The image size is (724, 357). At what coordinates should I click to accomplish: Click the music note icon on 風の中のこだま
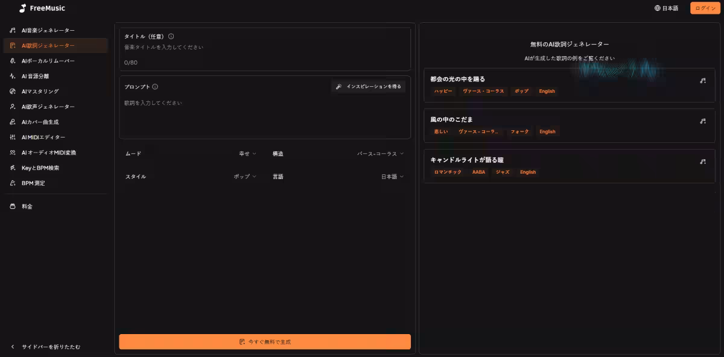[x=703, y=121]
